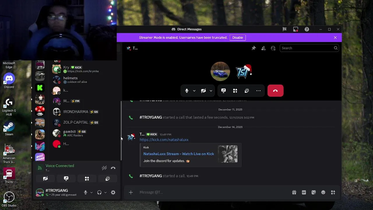Open Discord inbox flag icon

285,29
